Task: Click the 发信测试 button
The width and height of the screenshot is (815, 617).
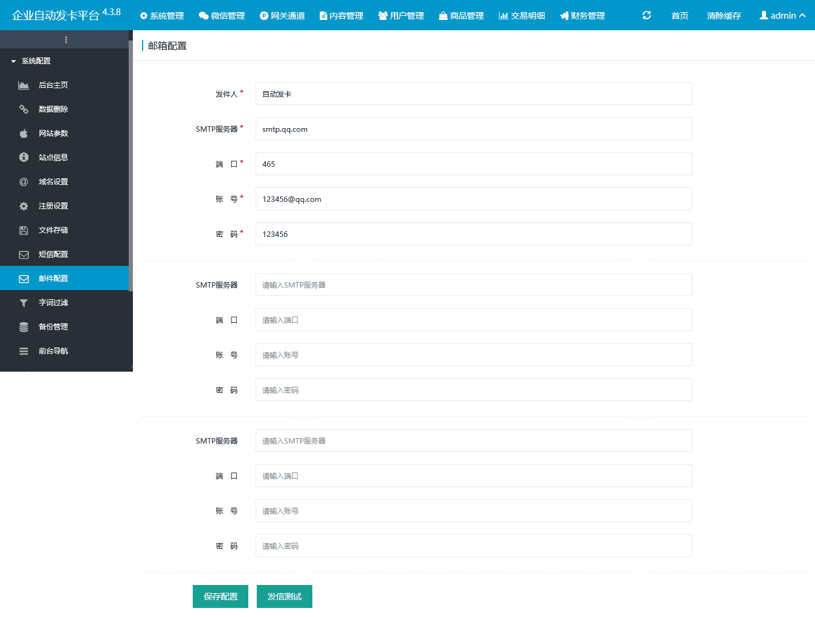Action: tap(285, 596)
